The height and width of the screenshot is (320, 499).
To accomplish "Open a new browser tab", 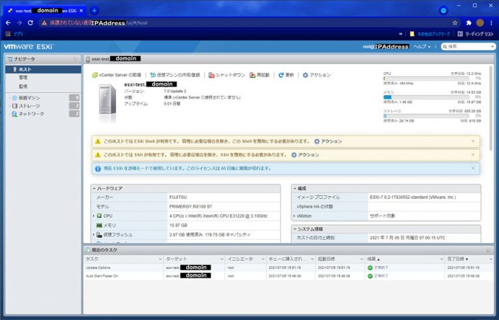I will (94, 11).
